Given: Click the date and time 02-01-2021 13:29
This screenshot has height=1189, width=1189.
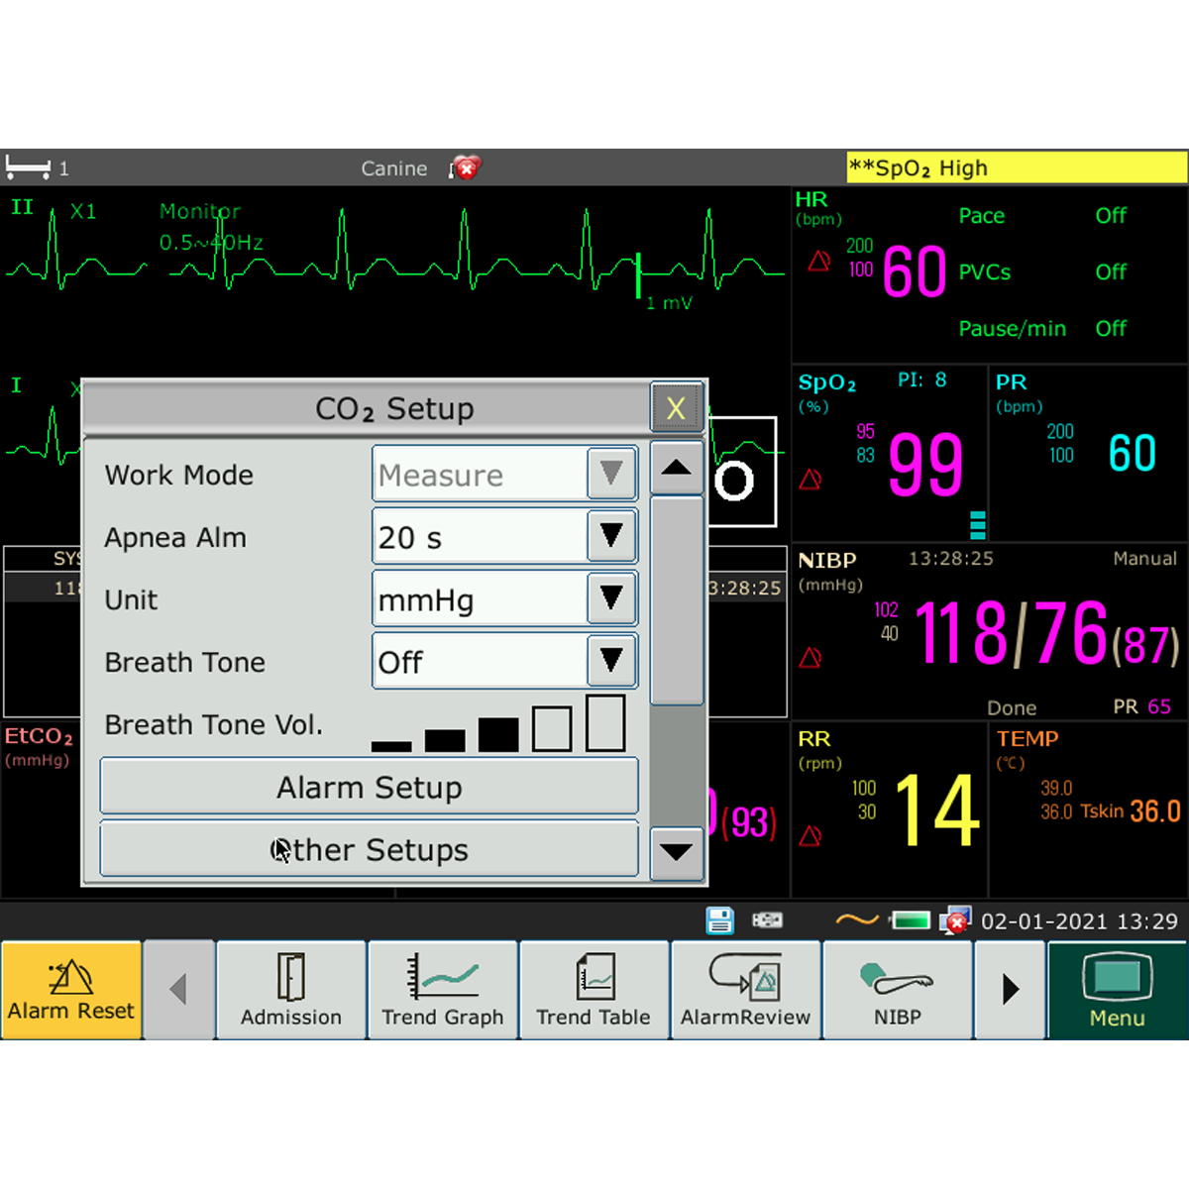Looking at the screenshot, I should (x=1080, y=921).
